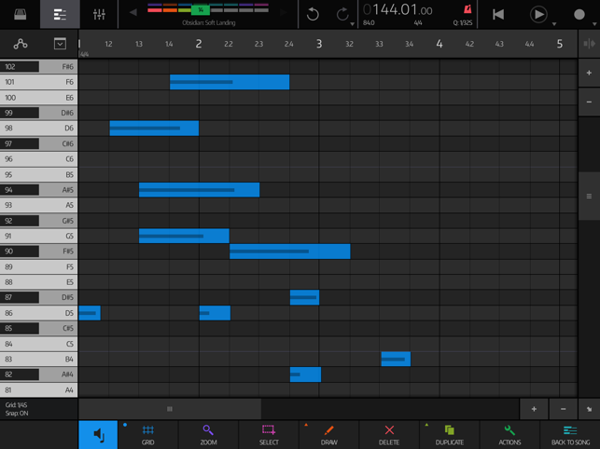The height and width of the screenshot is (449, 600).
Task: Switch to the song sequencer view tab
Action: [x=60, y=14]
